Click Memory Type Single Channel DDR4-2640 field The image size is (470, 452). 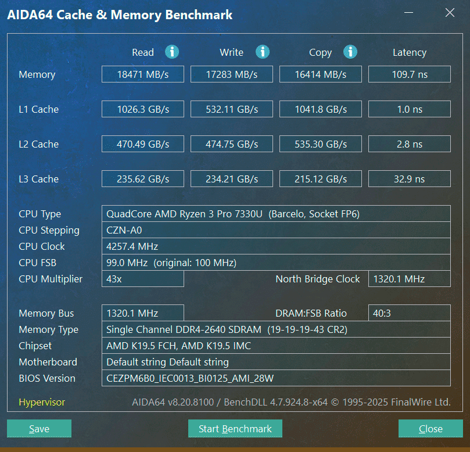(x=276, y=329)
